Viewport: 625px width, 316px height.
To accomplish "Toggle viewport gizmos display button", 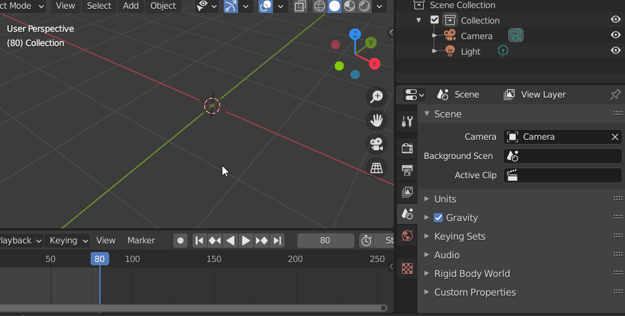I will (230, 6).
